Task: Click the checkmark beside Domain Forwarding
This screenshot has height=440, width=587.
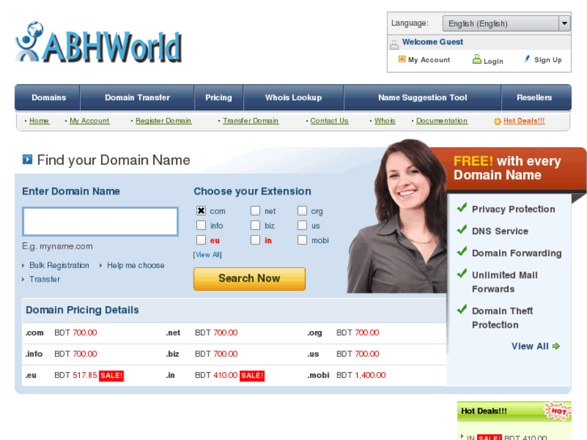Action: click(x=462, y=251)
